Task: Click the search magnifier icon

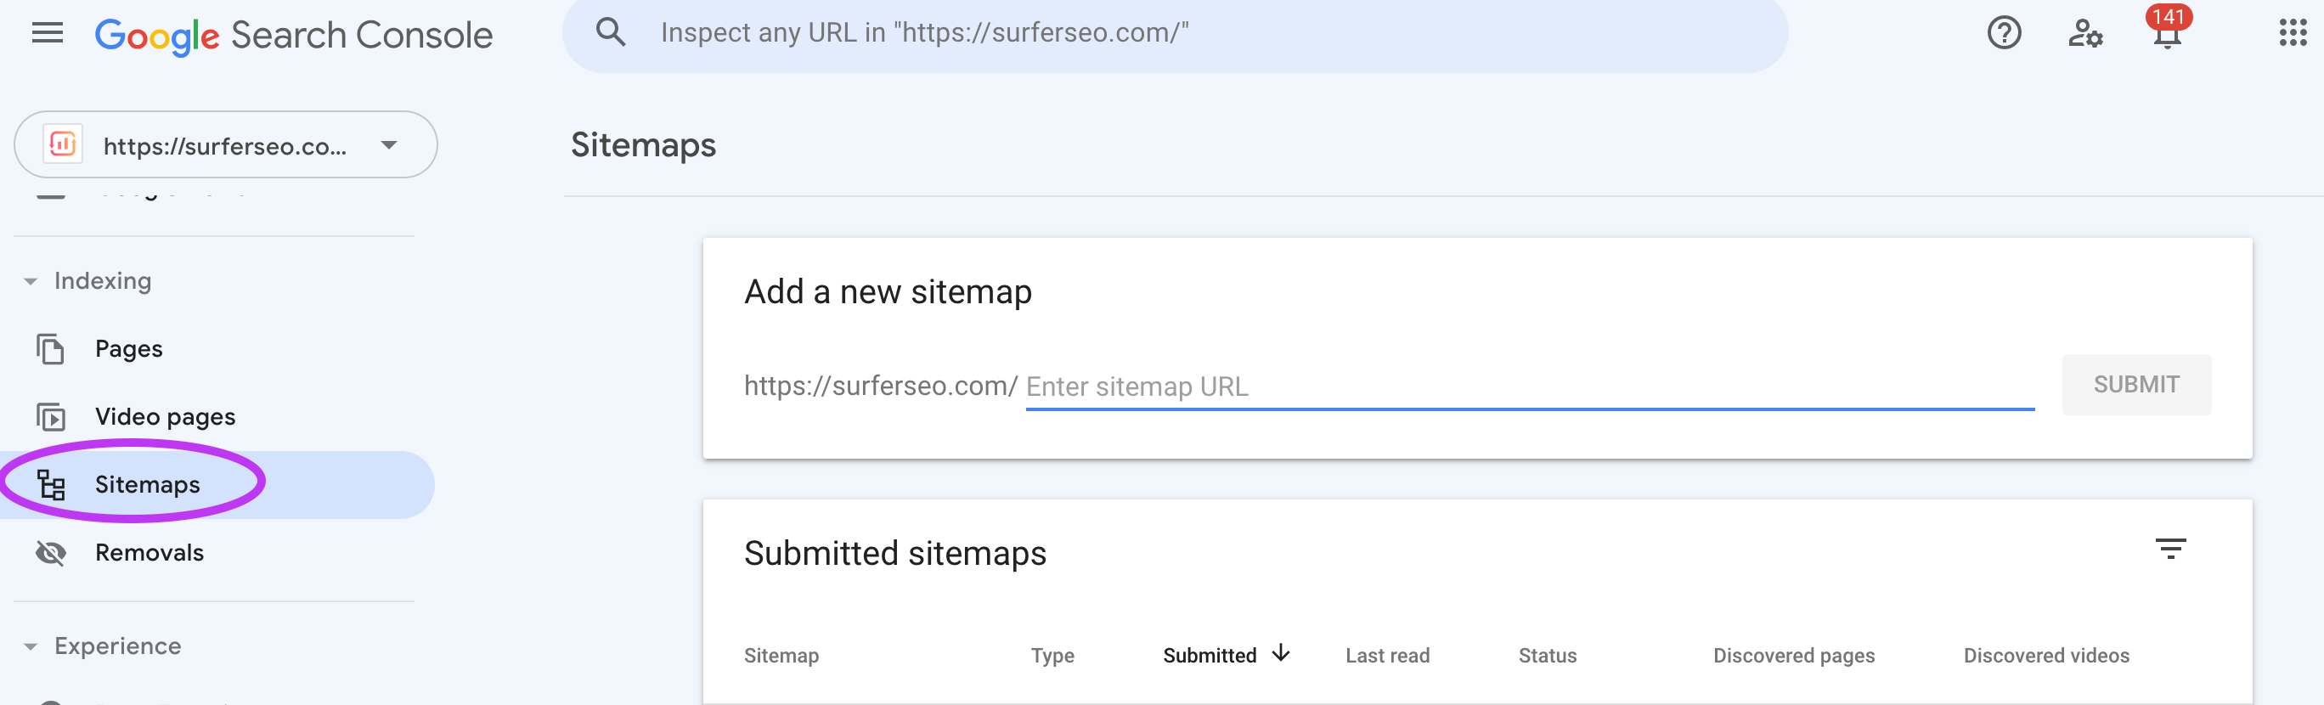Action: (611, 33)
